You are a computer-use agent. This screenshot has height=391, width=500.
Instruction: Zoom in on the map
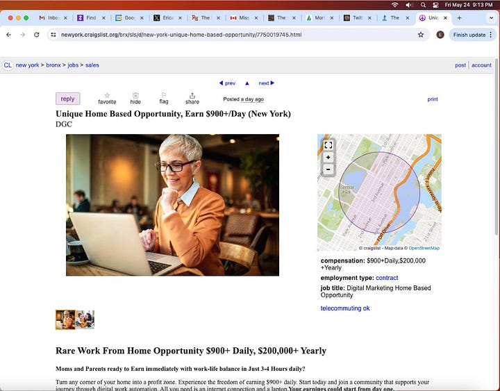[x=328, y=157]
